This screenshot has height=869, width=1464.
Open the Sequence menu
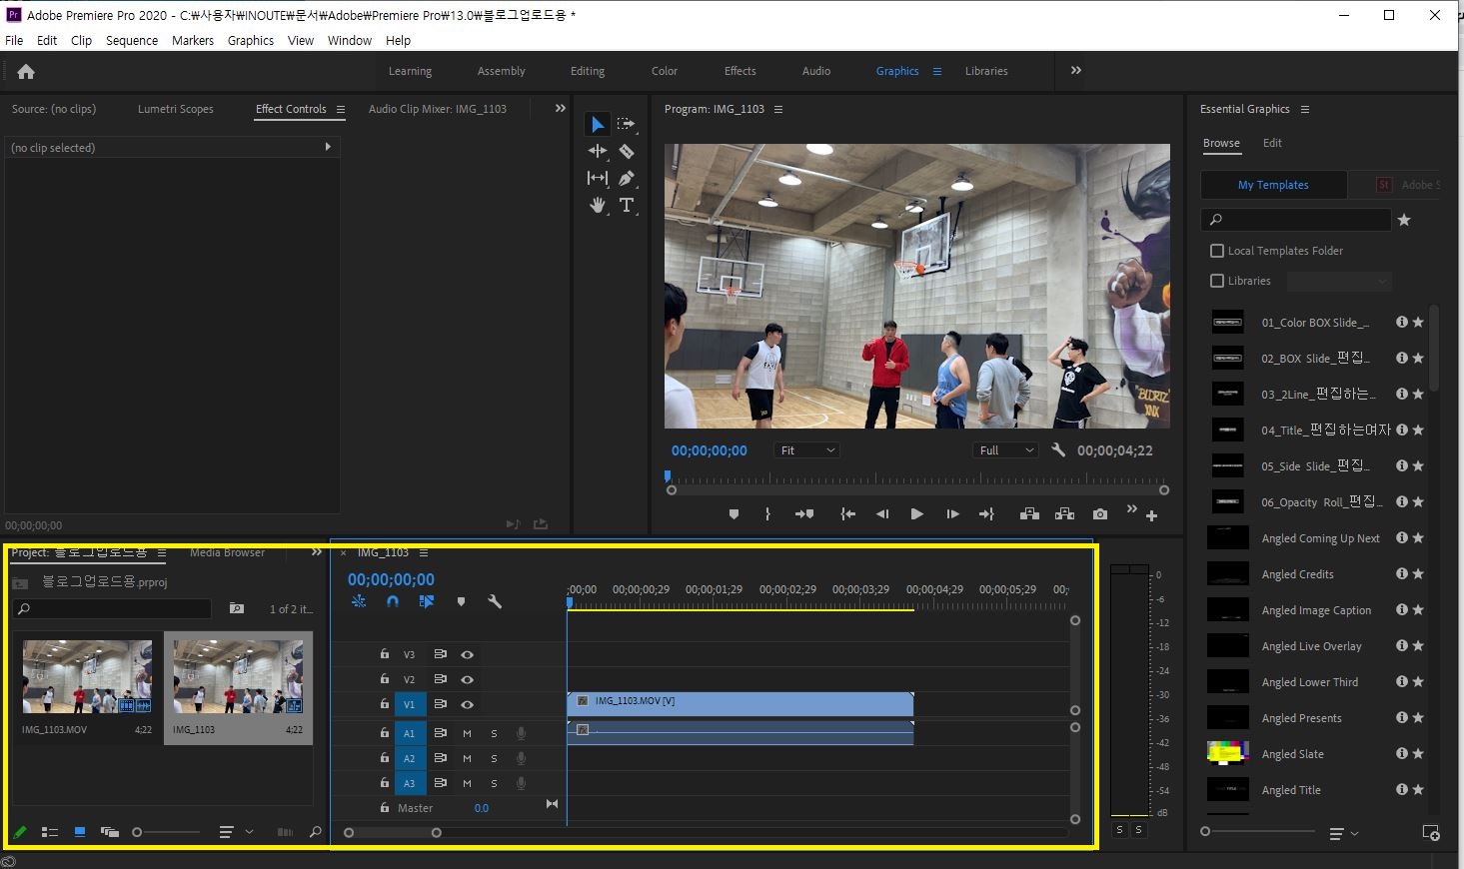[x=132, y=41]
